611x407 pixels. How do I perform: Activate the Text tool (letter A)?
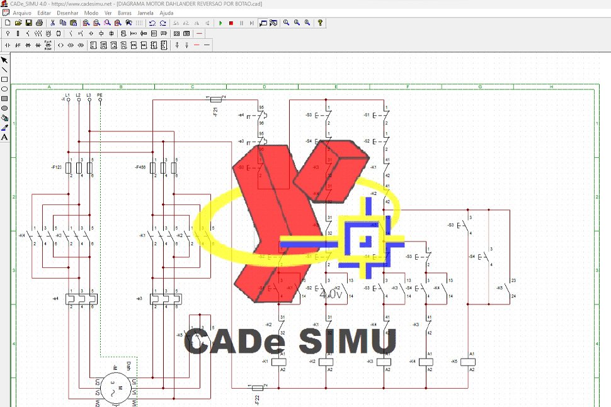[x=4, y=137]
